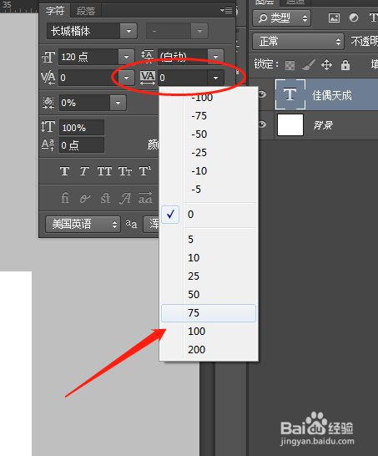Click the tsume spacing percentage icon
The width and height of the screenshot is (378, 456).
pos(48,103)
